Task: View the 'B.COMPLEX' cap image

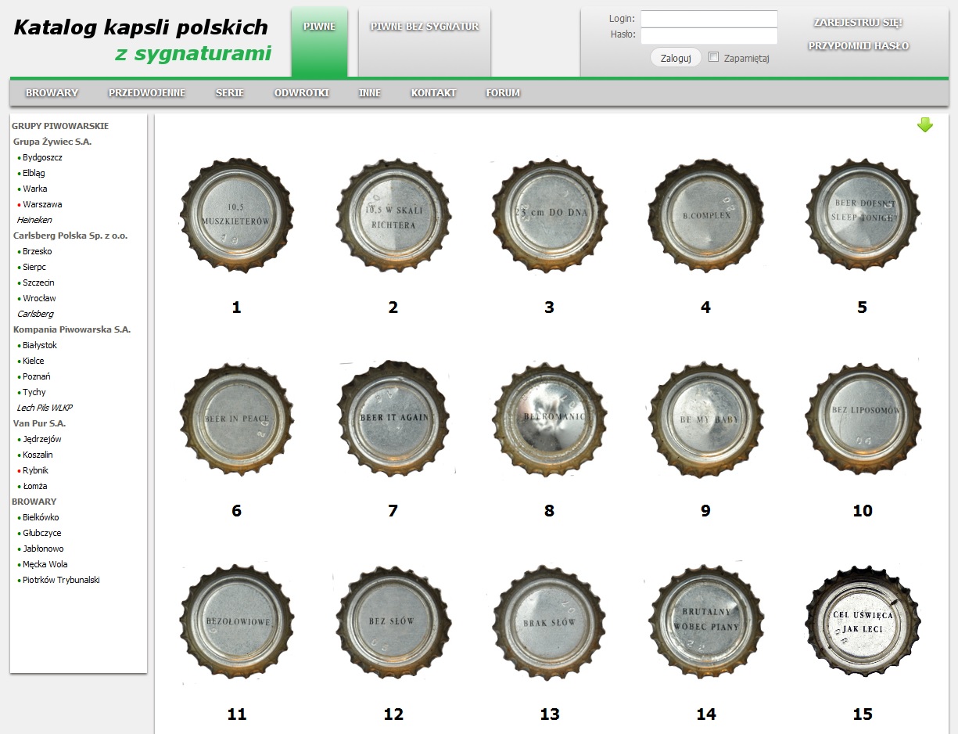Action: [x=706, y=215]
